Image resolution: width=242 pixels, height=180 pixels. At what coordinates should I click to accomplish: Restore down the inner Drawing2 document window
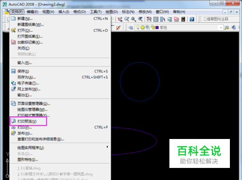(x=231, y=12)
